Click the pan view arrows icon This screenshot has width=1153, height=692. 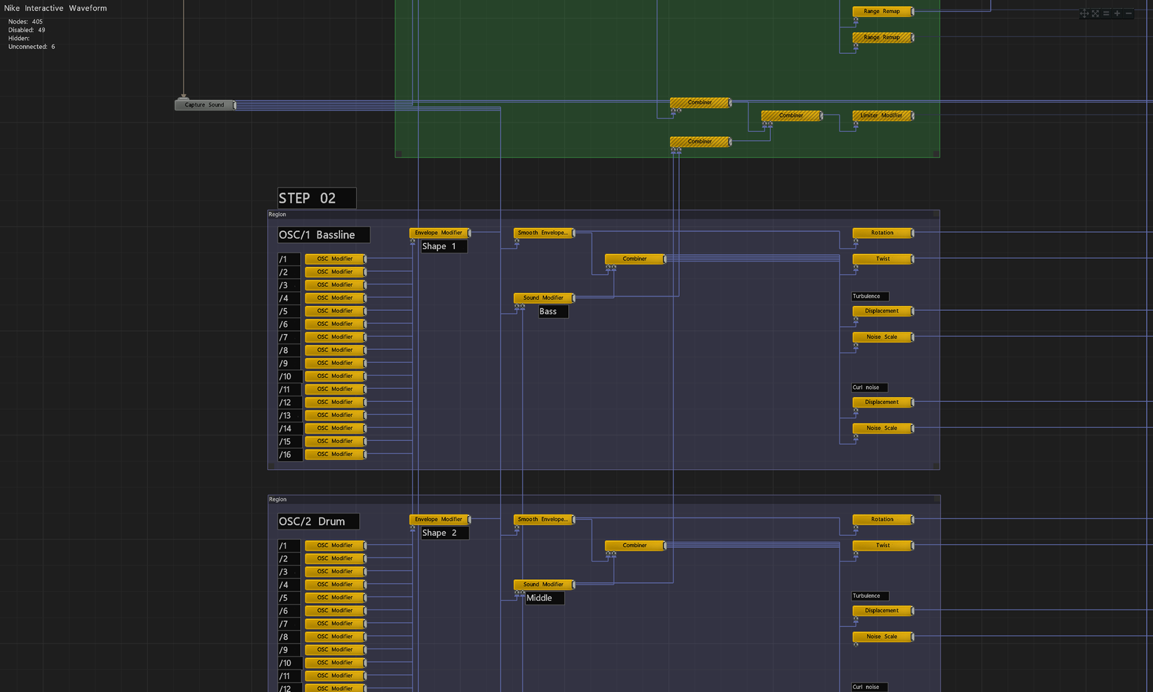pos(1084,13)
